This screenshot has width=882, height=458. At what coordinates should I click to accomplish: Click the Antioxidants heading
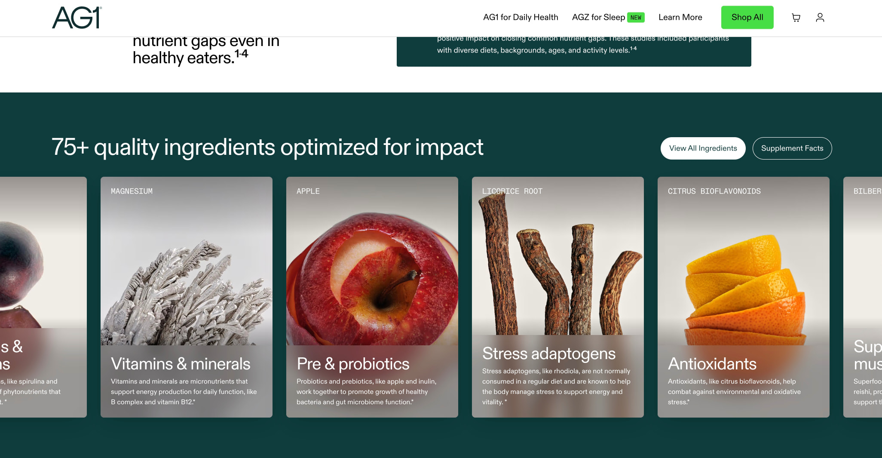coord(712,364)
